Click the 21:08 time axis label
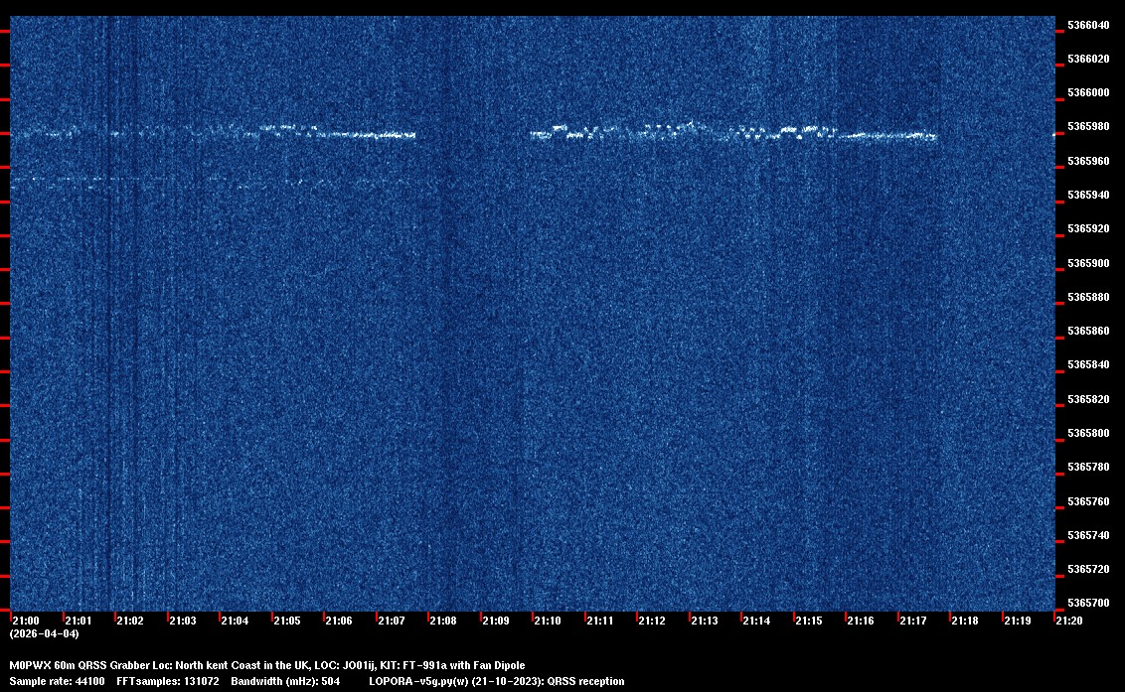This screenshot has height=692, width=1125. tap(442, 621)
